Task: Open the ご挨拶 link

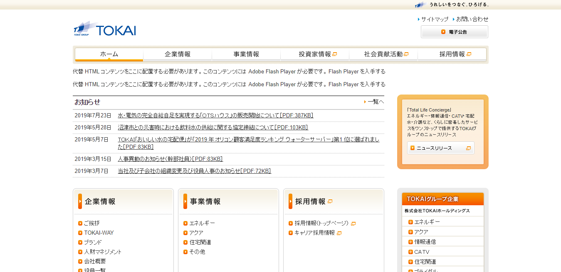Action: click(x=92, y=223)
